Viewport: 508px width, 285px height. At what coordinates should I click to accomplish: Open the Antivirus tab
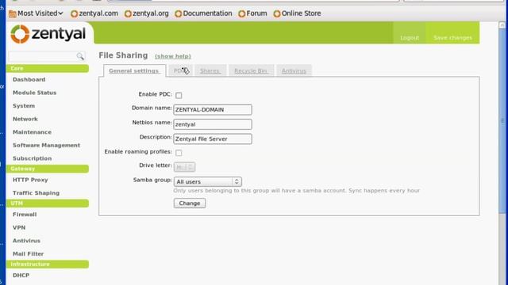(x=294, y=70)
